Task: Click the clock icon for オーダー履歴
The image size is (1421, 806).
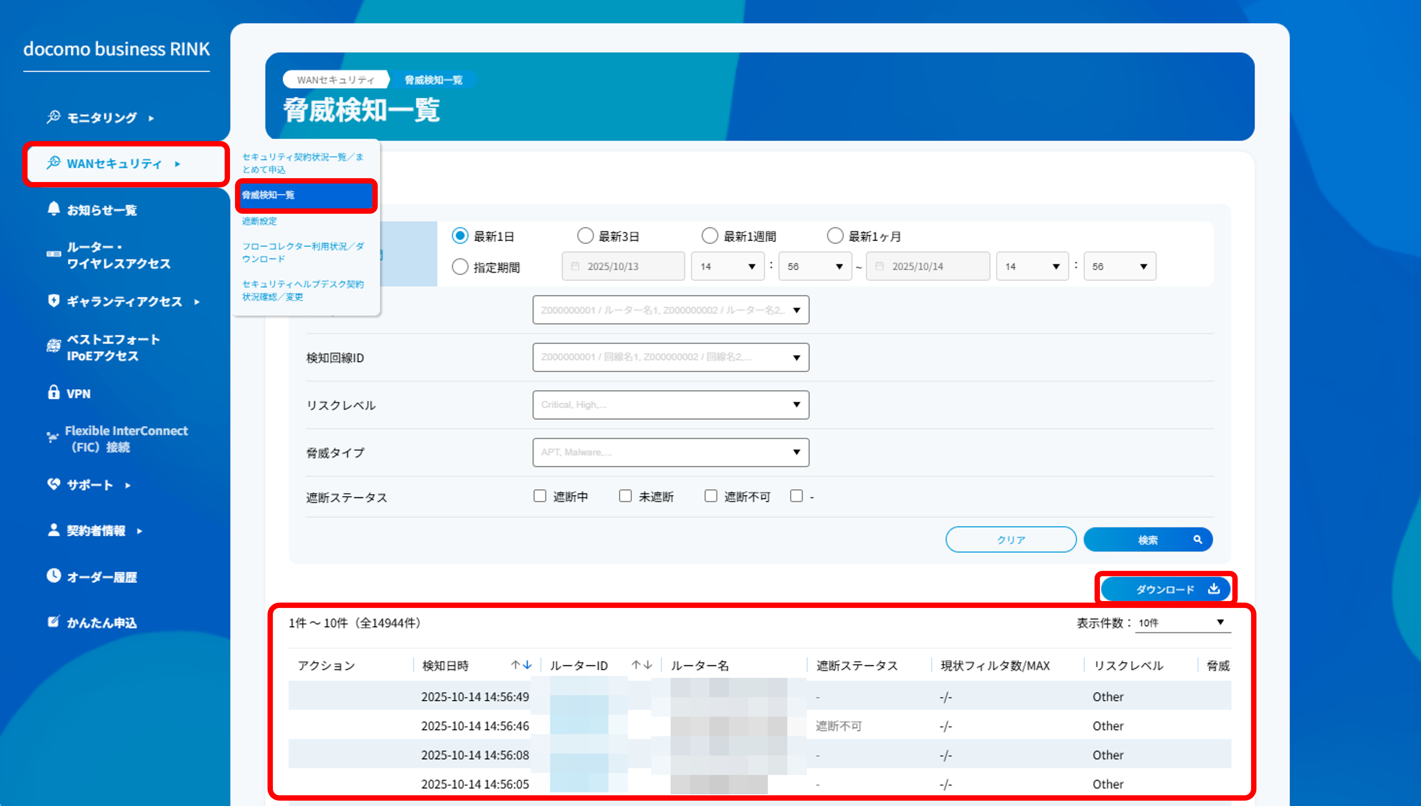Action: click(53, 576)
